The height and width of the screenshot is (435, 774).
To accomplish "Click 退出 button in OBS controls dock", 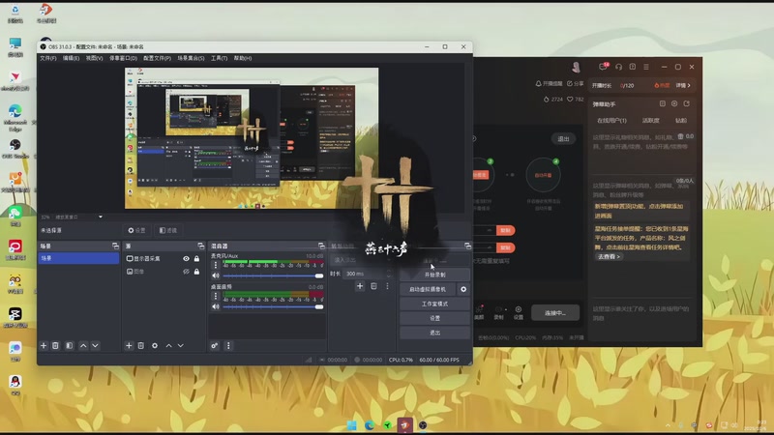I will click(434, 333).
